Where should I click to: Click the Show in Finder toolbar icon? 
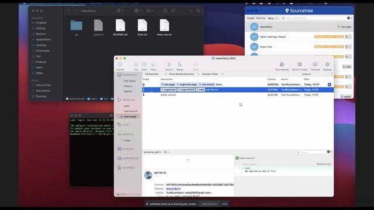click(300, 65)
